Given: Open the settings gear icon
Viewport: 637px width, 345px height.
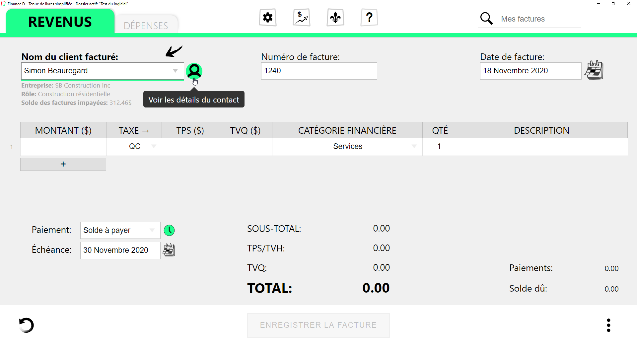Looking at the screenshot, I should pos(267,18).
